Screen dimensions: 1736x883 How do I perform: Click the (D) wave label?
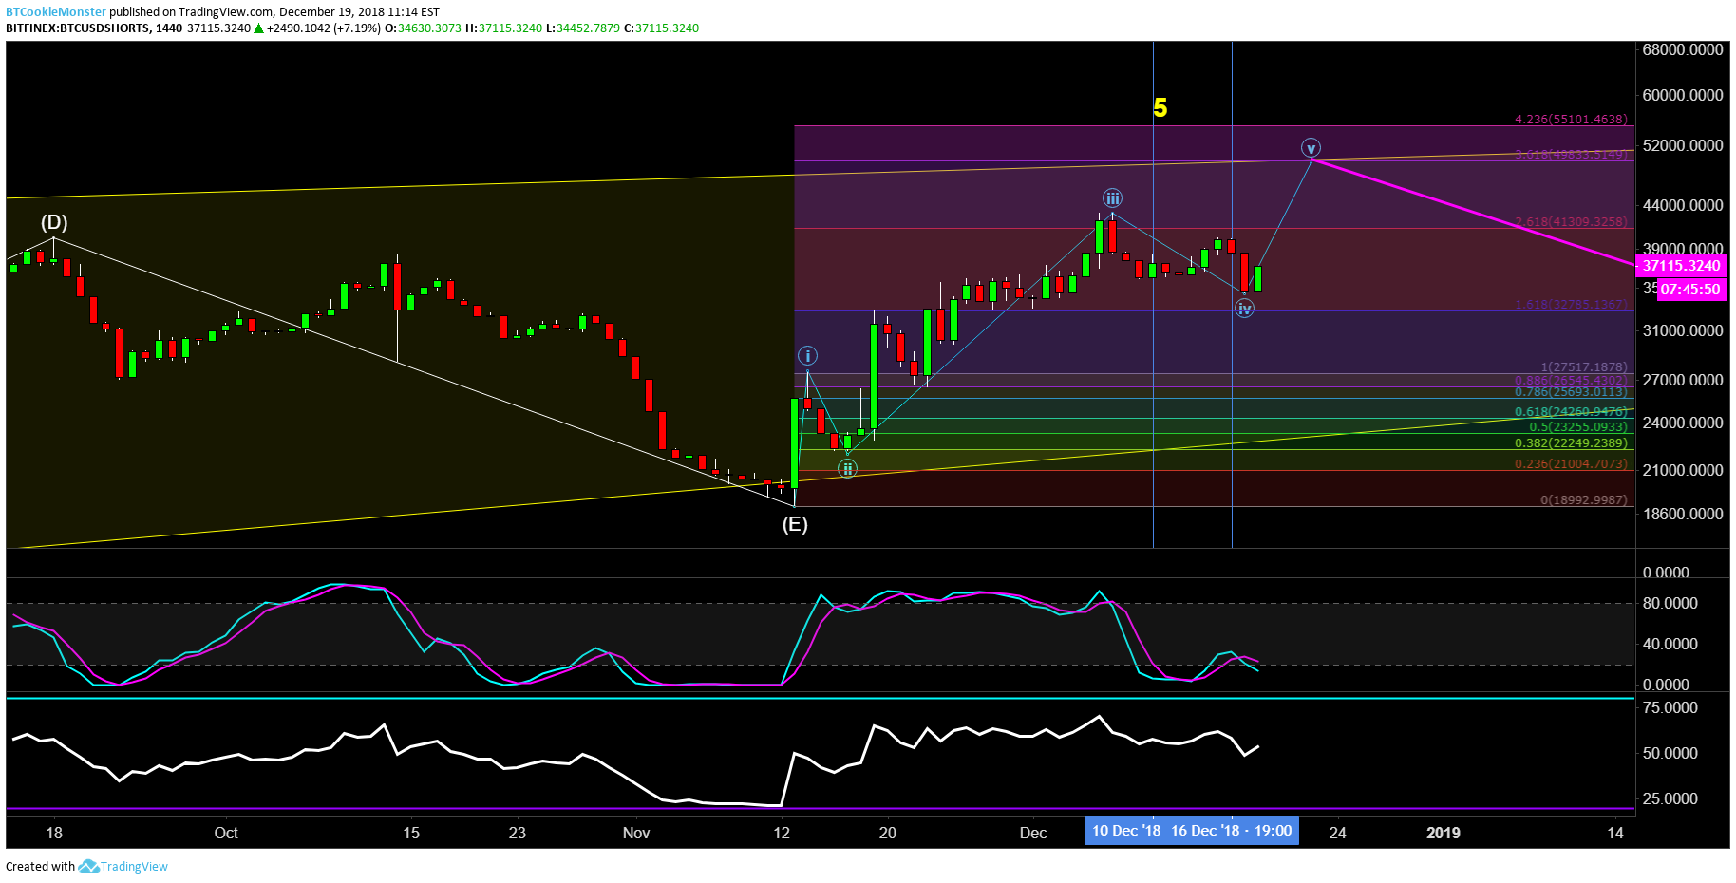[54, 222]
